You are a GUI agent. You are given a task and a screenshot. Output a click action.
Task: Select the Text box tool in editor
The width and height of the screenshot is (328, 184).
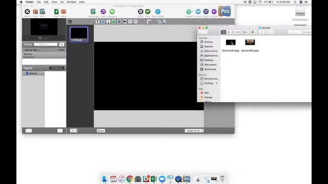(x=97, y=21)
